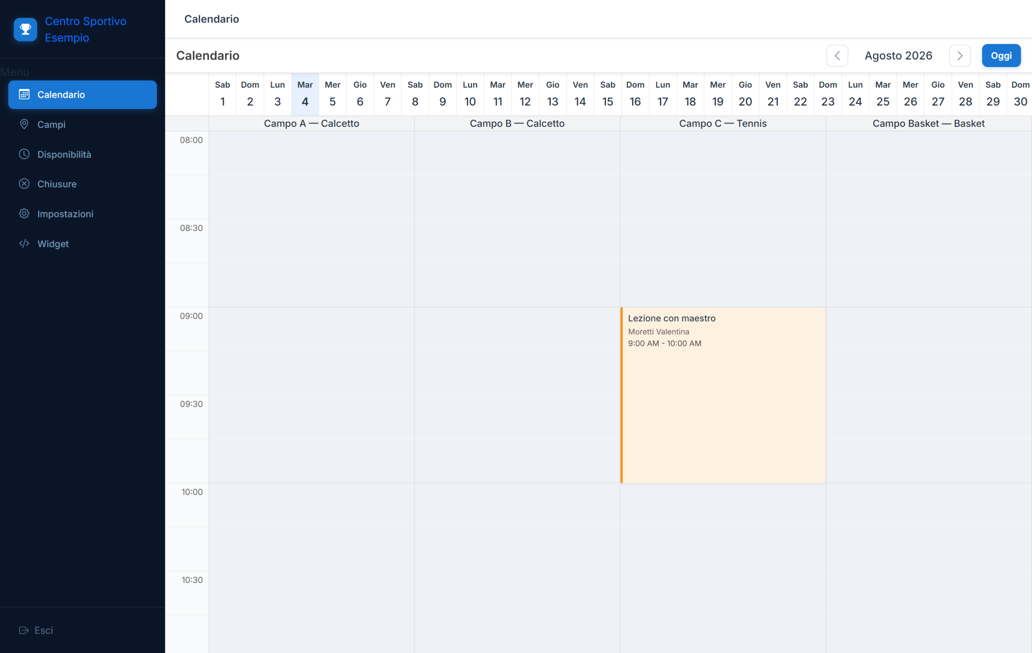The width and height of the screenshot is (1032, 653).
Task: Click the Campo C — Tennis column header
Action: 723,124
